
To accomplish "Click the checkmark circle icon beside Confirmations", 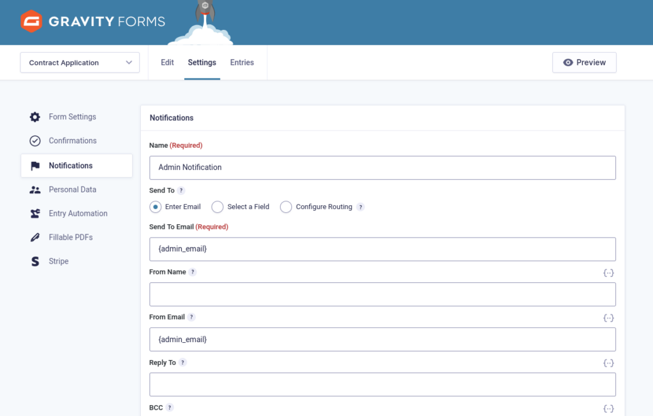I will [x=35, y=141].
